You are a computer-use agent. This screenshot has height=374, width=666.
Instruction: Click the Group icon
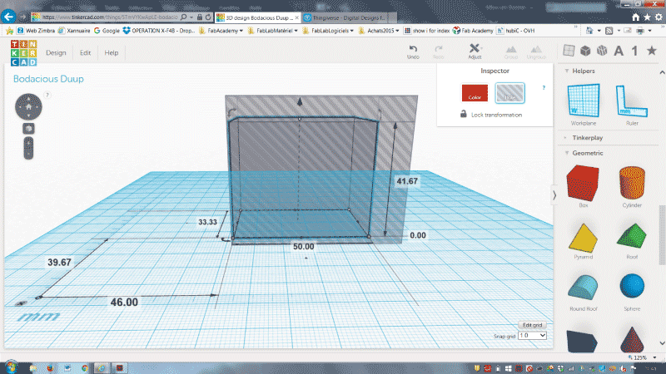point(511,52)
